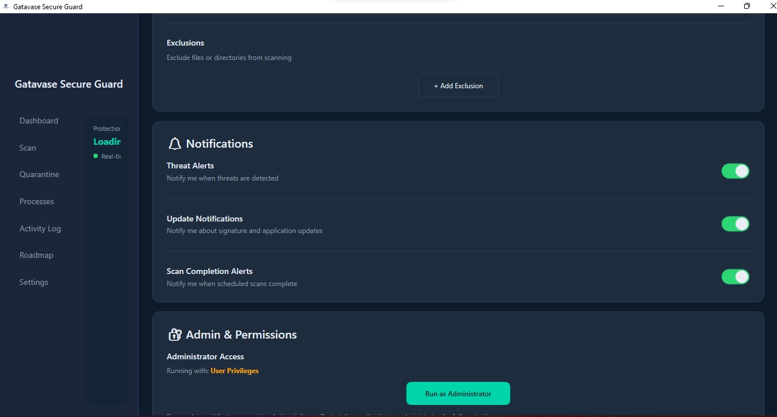Minimize the Gatavase Secure Guard window
This screenshot has height=417, width=777.
(x=721, y=6)
